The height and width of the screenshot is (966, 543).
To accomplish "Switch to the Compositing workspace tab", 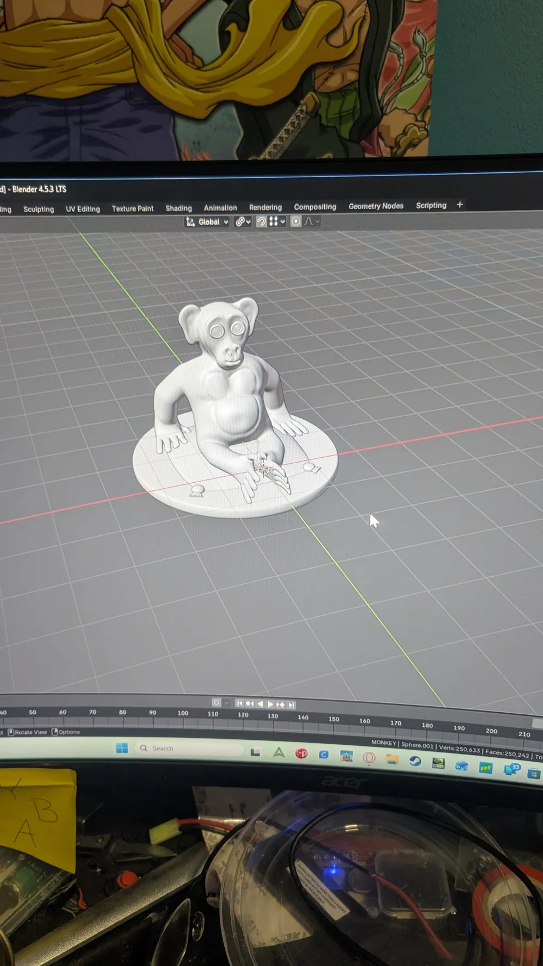I will click(315, 207).
